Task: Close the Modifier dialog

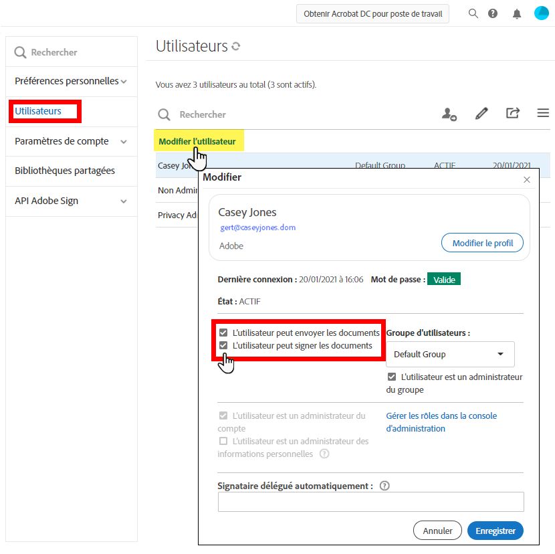Action: (x=527, y=179)
